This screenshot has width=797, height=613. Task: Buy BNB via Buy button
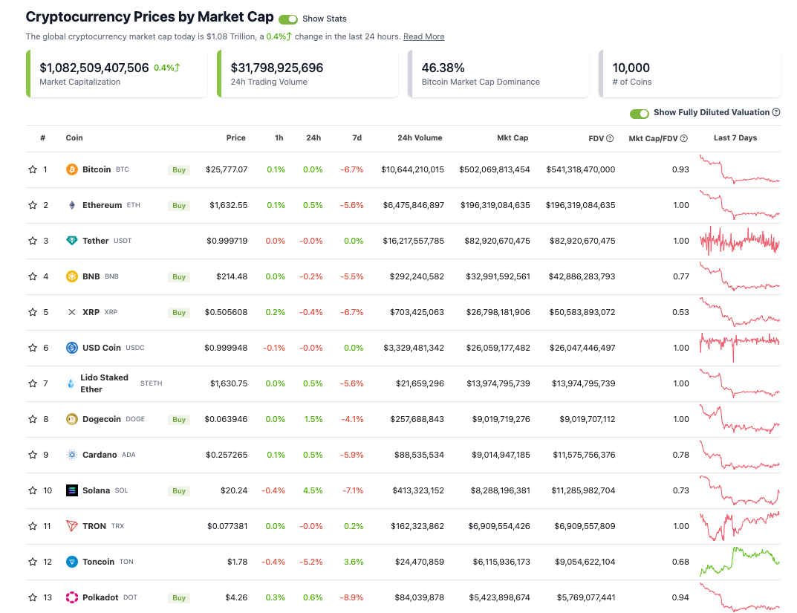[x=179, y=276]
